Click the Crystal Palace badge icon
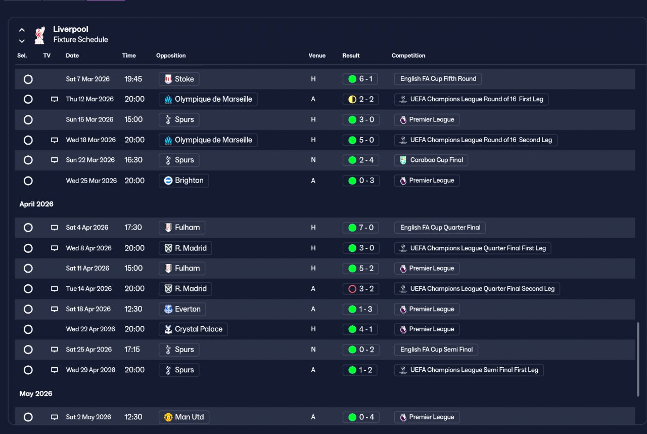The height and width of the screenshot is (434, 647). [168, 329]
